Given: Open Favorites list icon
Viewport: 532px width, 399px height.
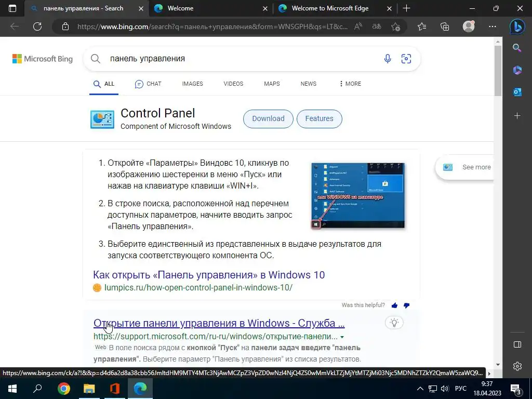Looking at the screenshot, I should click(422, 26).
